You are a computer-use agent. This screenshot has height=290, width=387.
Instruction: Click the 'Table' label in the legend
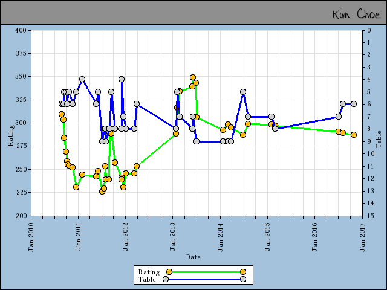147,279
